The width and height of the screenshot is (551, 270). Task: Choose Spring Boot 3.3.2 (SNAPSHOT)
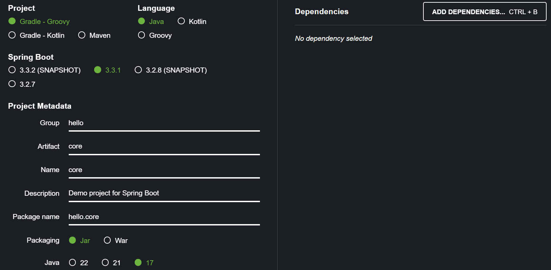pyautogui.click(x=12, y=70)
